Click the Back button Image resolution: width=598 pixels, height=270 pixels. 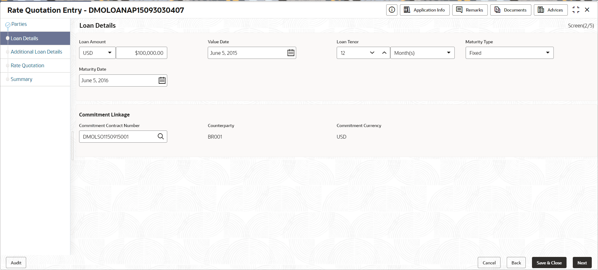pyautogui.click(x=516, y=263)
